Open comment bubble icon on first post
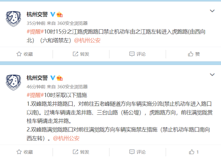221x159 pixels. [132, 54]
